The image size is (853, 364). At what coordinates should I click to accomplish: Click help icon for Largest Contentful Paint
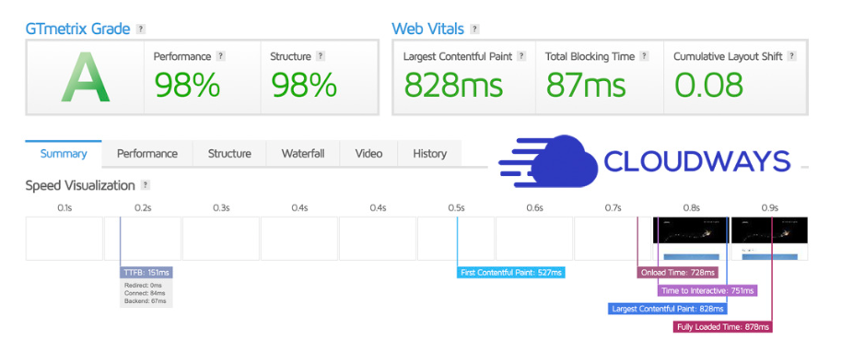point(521,56)
